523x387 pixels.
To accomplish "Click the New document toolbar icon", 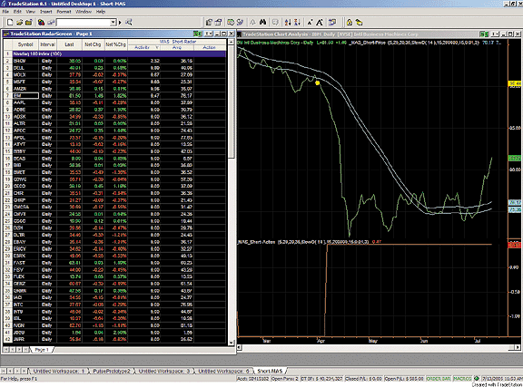I will [10, 23].
